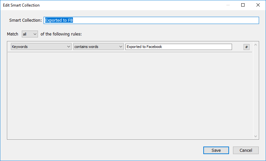Click the greyed-out minimize window button
This screenshot has width=266, height=161.
pos(228,5)
